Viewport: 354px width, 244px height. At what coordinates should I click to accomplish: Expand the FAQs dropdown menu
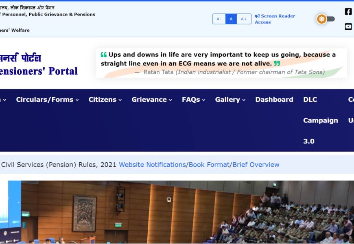pos(193,100)
